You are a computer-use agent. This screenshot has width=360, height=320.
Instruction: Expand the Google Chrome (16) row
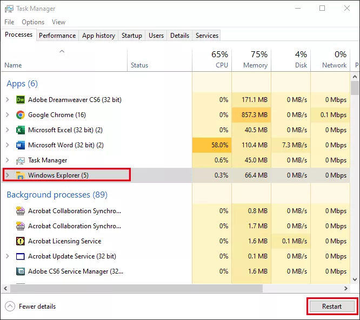8,115
